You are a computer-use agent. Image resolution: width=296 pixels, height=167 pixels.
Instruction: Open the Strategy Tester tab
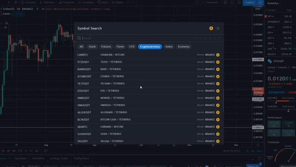59,159
